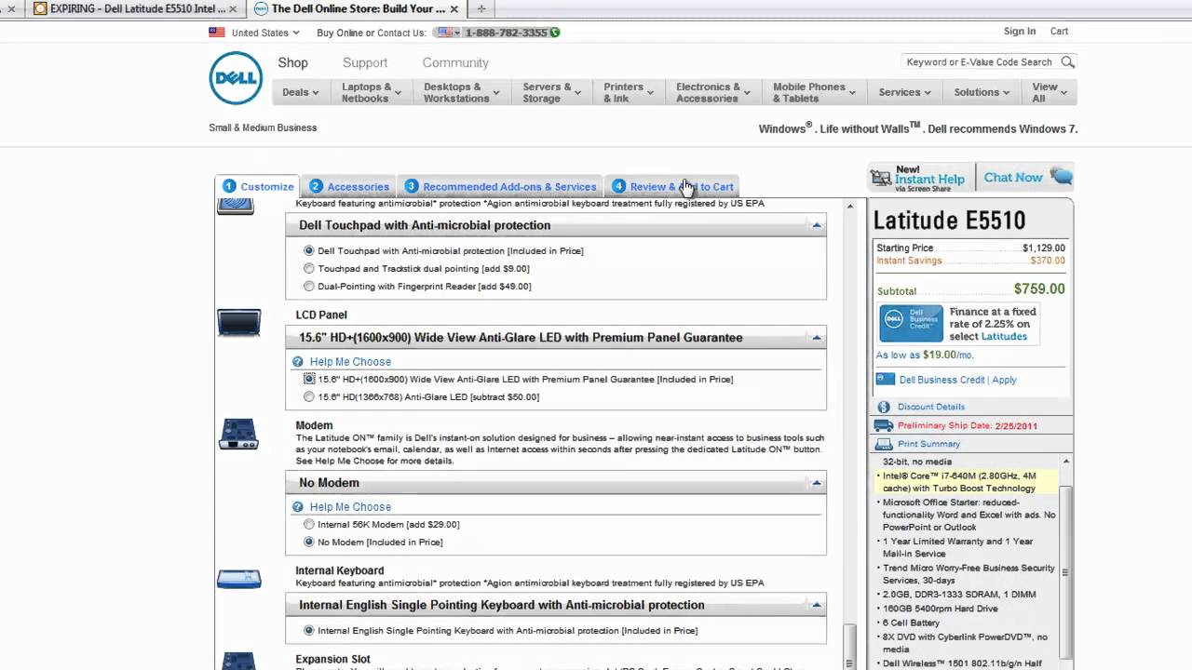Open the Support top menu
Viewport: 1192px width, 670px height.
(364, 62)
